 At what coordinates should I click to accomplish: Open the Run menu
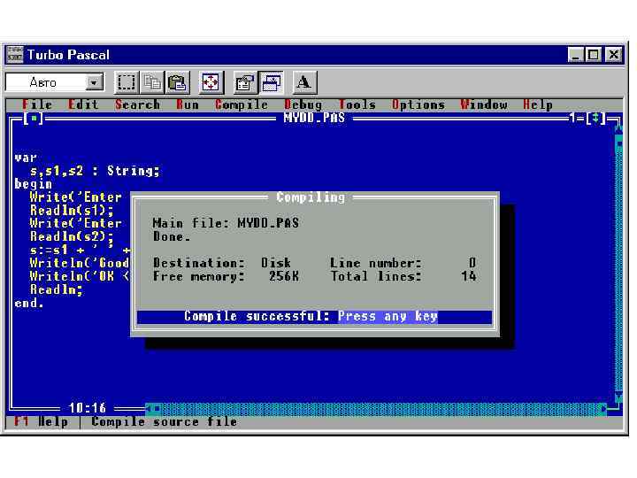tap(188, 104)
